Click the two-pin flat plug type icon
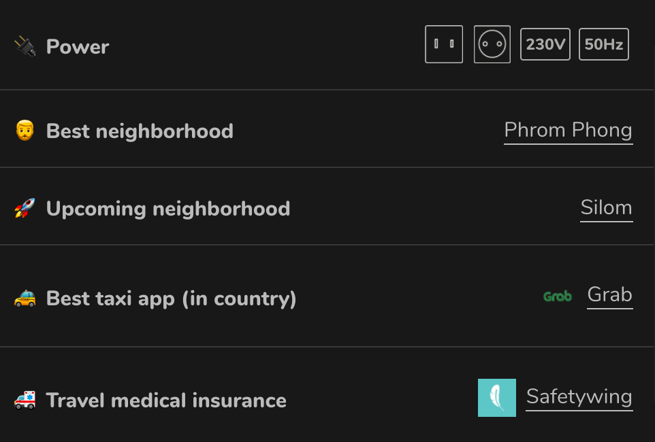Viewport: 655px width, 442px height. [444, 44]
